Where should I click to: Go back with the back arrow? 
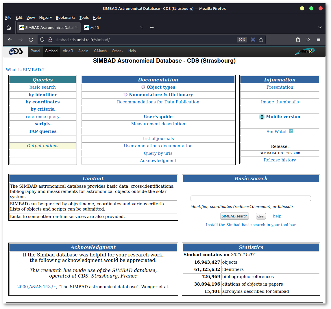tap(10, 40)
